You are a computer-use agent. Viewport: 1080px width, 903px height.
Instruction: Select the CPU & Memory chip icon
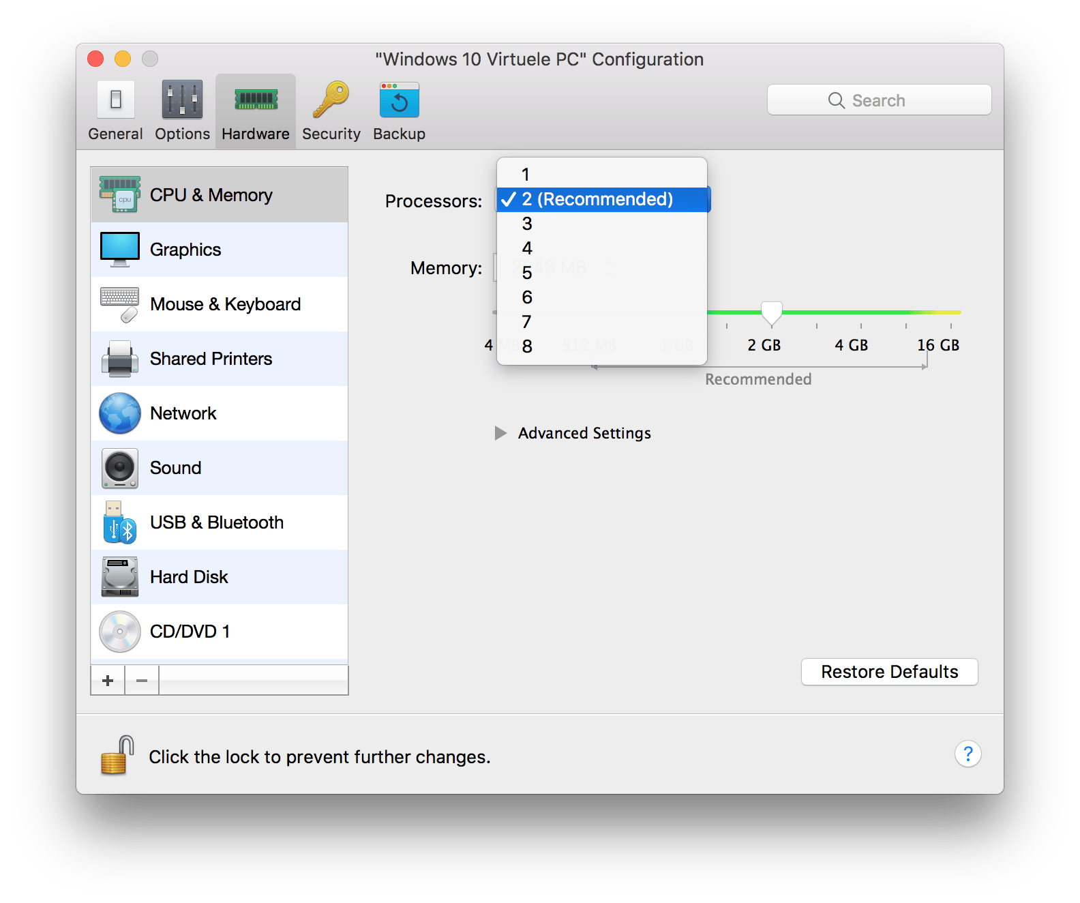[120, 194]
